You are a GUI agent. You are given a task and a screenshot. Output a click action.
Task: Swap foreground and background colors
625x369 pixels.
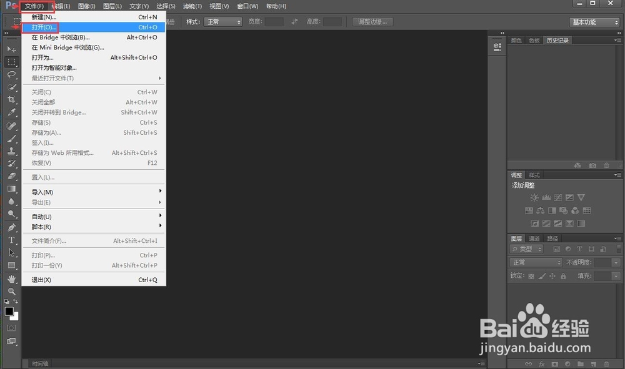click(15, 302)
